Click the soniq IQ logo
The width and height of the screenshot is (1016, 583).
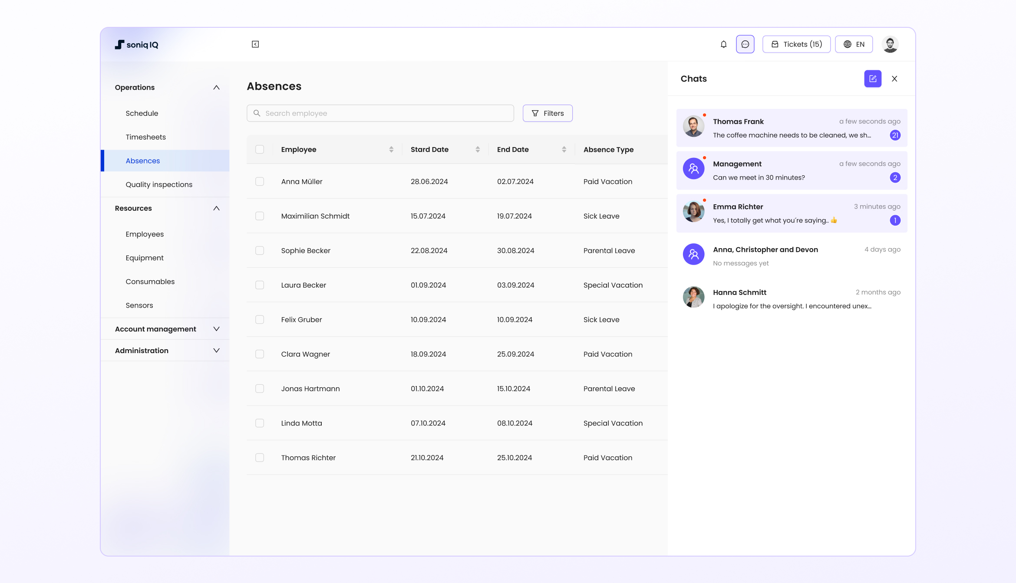point(136,45)
